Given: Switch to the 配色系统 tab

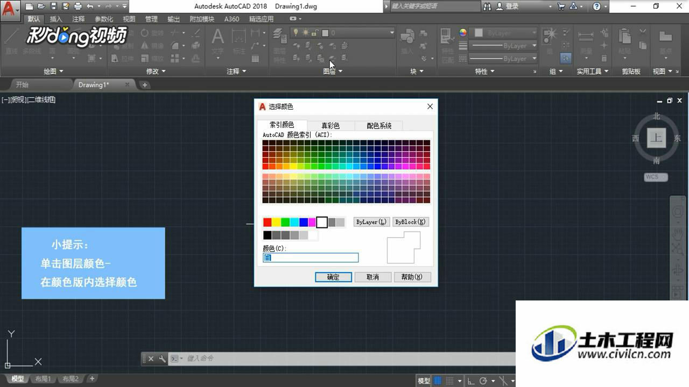Looking at the screenshot, I should (379, 125).
